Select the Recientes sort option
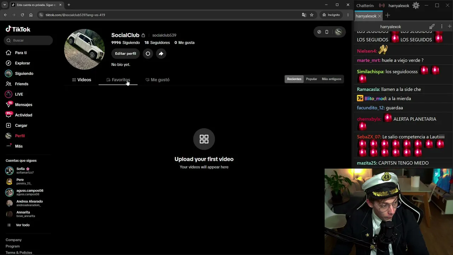 coord(294,79)
